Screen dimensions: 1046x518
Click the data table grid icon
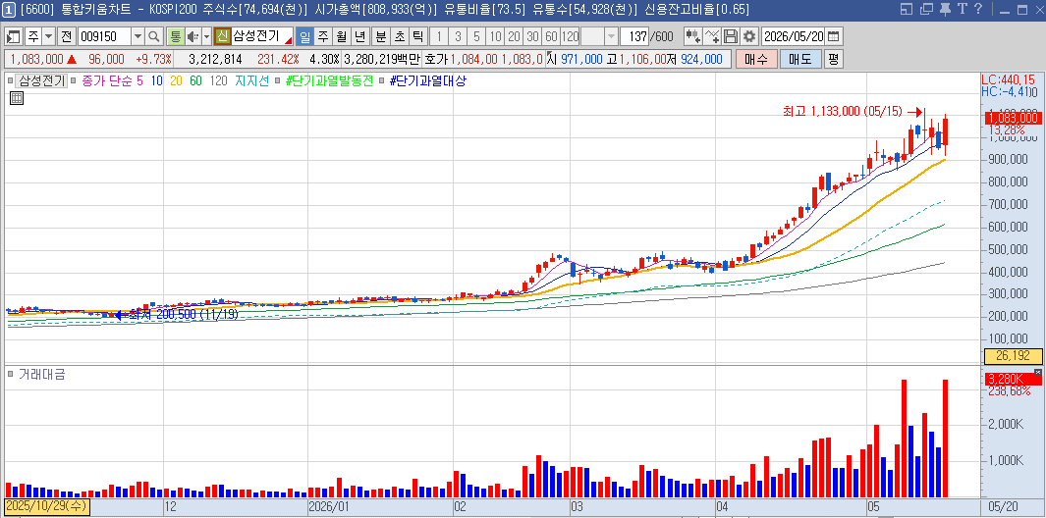coord(17,99)
